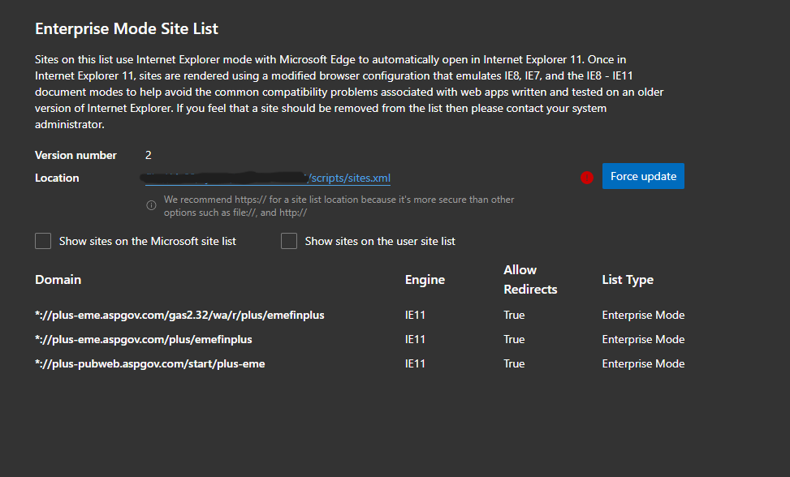Screen dimensions: 790x477
Task: Tick the Show sites on user site list checkbox
Action: pyautogui.click(x=289, y=241)
